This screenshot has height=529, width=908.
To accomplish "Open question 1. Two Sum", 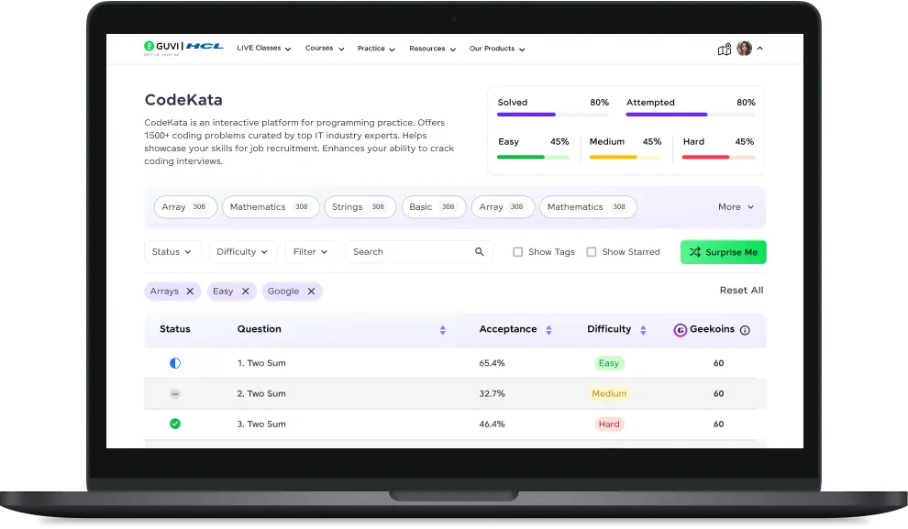I will (x=261, y=363).
